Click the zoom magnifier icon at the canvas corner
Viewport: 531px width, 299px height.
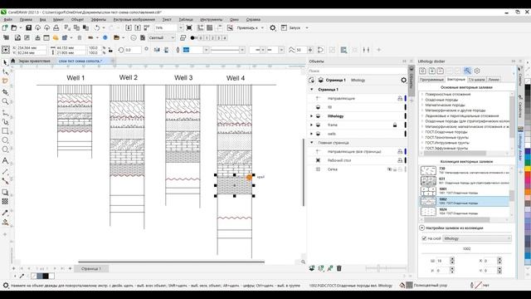[303, 262]
